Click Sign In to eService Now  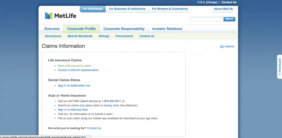[x=73, y=110]
